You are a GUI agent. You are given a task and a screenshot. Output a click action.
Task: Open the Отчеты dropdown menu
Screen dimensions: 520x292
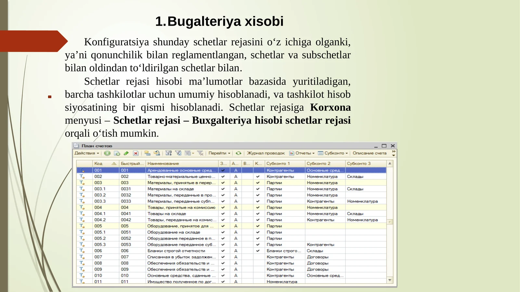point(302,153)
